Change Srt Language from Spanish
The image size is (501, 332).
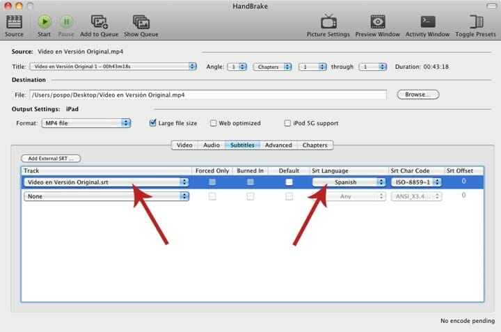[349, 182]
